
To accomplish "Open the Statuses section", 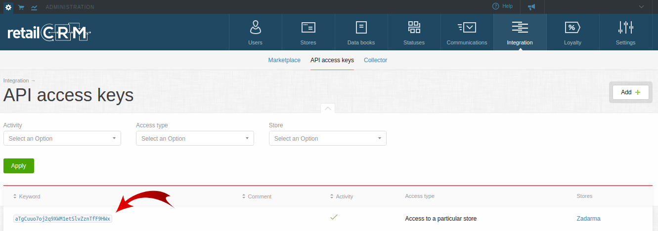I will click(x=414, y=32).
